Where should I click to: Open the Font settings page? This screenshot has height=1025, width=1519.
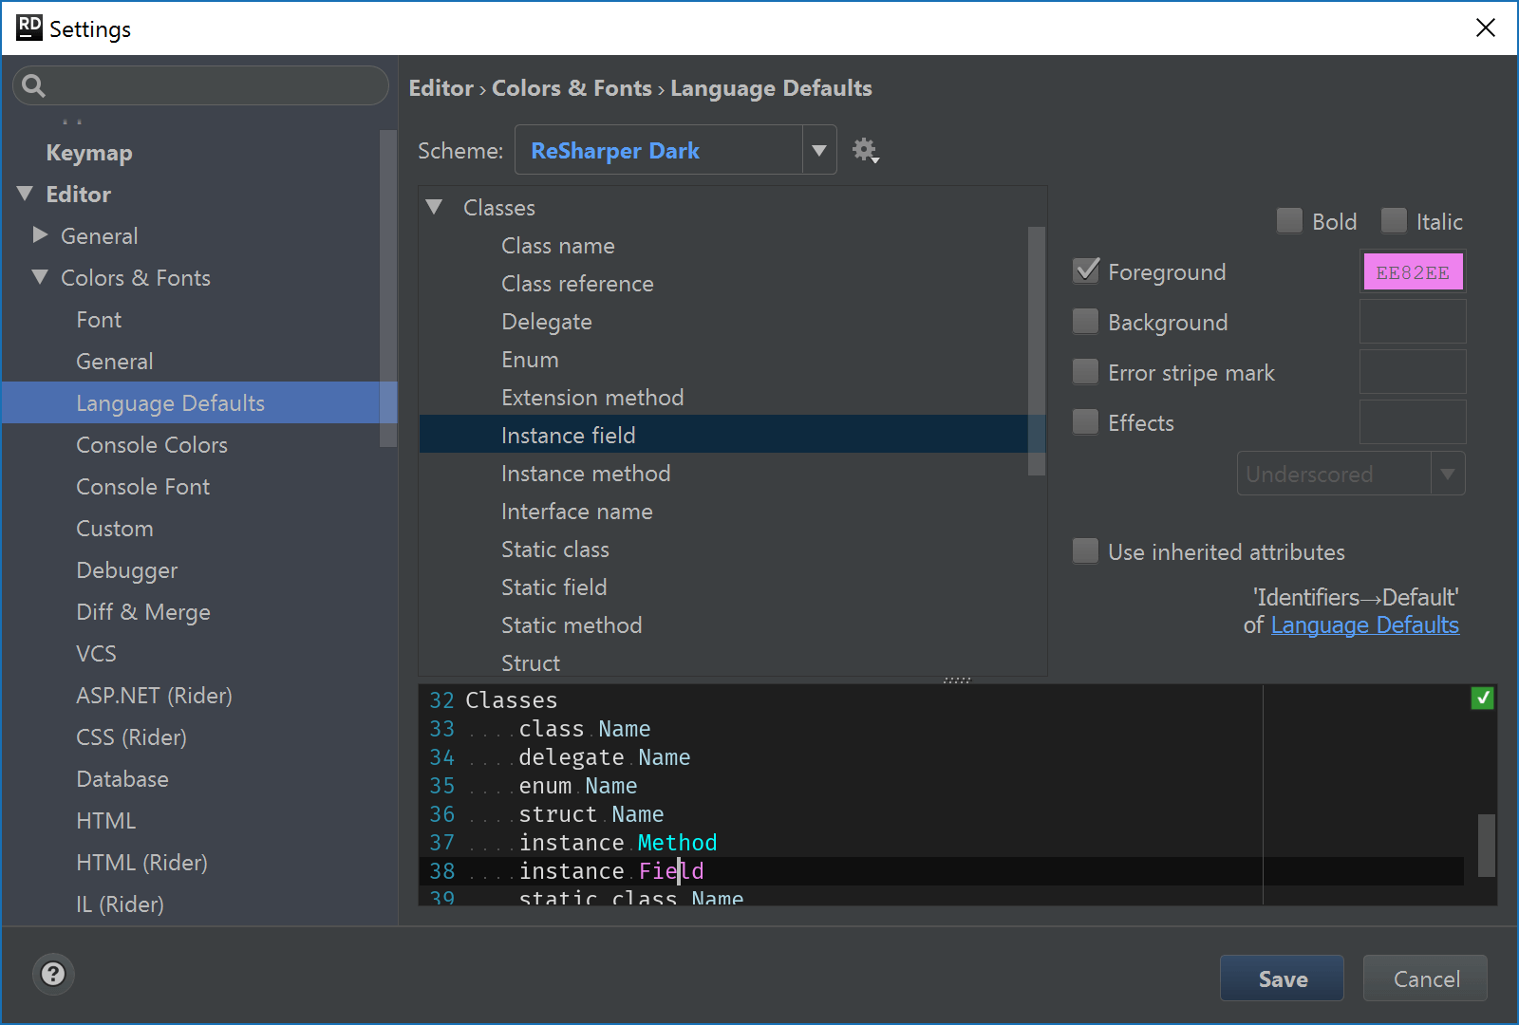pos(99,320)
